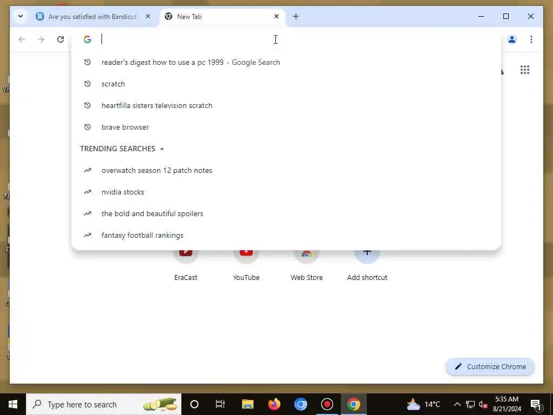The height and width of the screenshot is (415, 553).
Task: Open the Chrome profile avatar icon
Action: 512,39
